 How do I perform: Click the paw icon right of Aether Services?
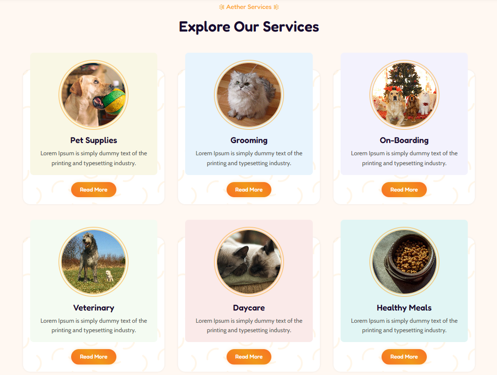pos(276,7)
